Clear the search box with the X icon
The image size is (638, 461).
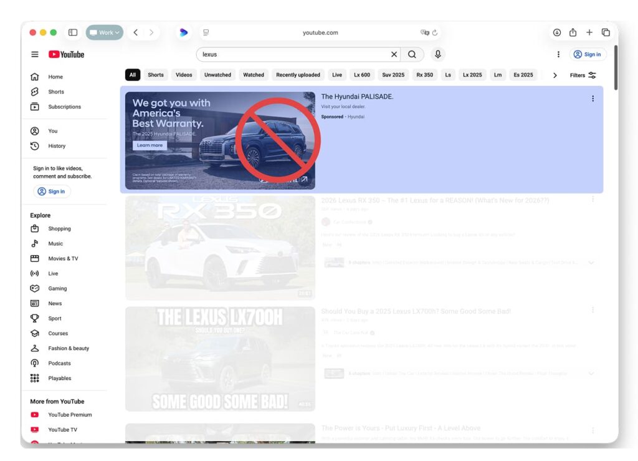click(394, 54)
